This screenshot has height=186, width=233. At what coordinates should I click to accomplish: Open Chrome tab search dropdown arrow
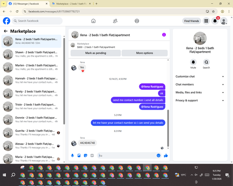4,4
